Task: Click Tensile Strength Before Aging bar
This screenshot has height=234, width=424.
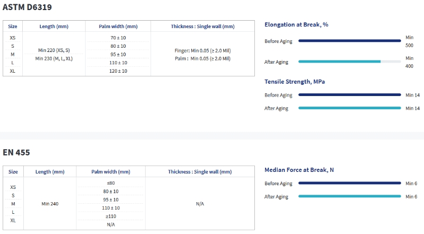Action: 349,95
